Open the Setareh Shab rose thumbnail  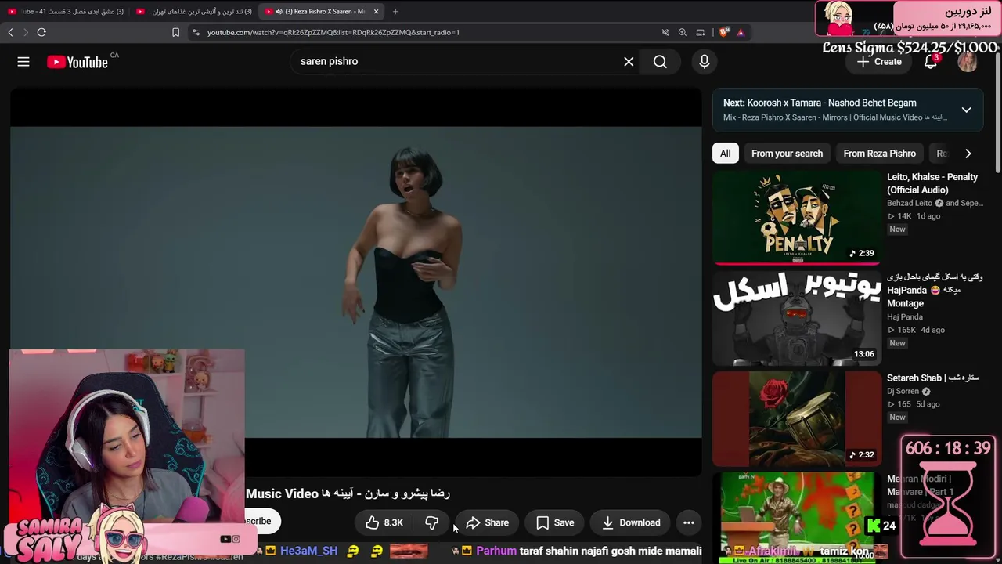797,418
